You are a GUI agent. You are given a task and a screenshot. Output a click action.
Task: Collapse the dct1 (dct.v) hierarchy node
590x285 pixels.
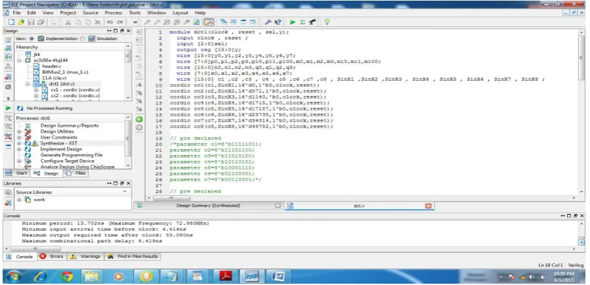point(28,84)
